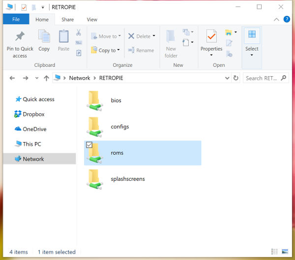This screenshot has height=260, width=295.
Task: Select the splashscreens folder icon
Action: 94,179
